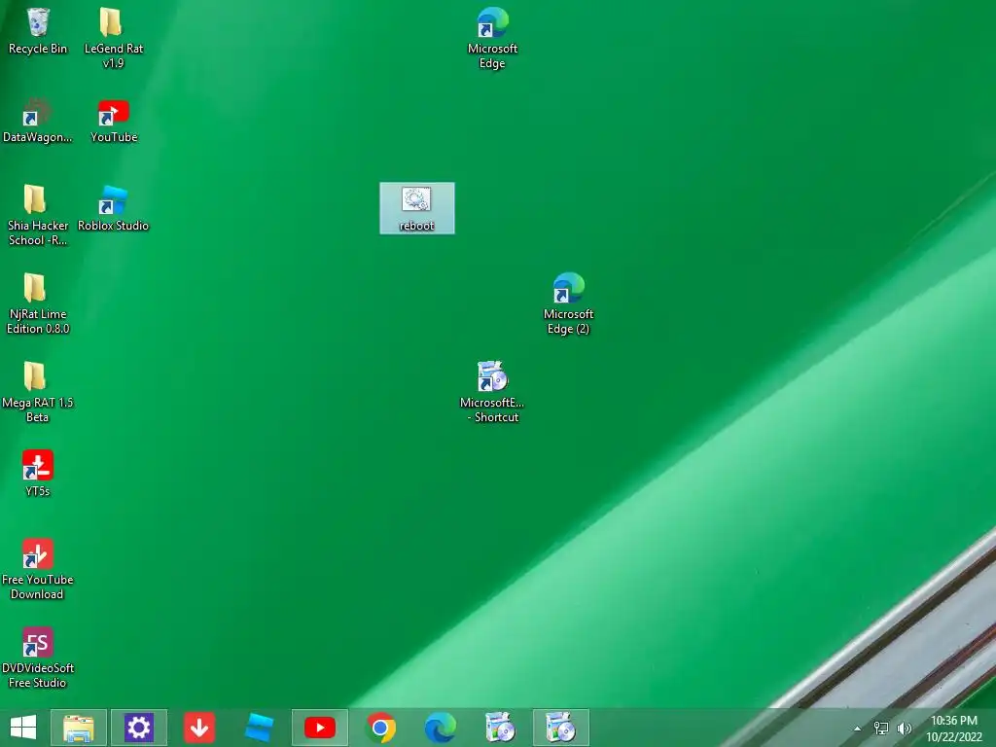Select the DataWagon shortcut icon
The image size is (996, 747).
[x=38, y=120]
